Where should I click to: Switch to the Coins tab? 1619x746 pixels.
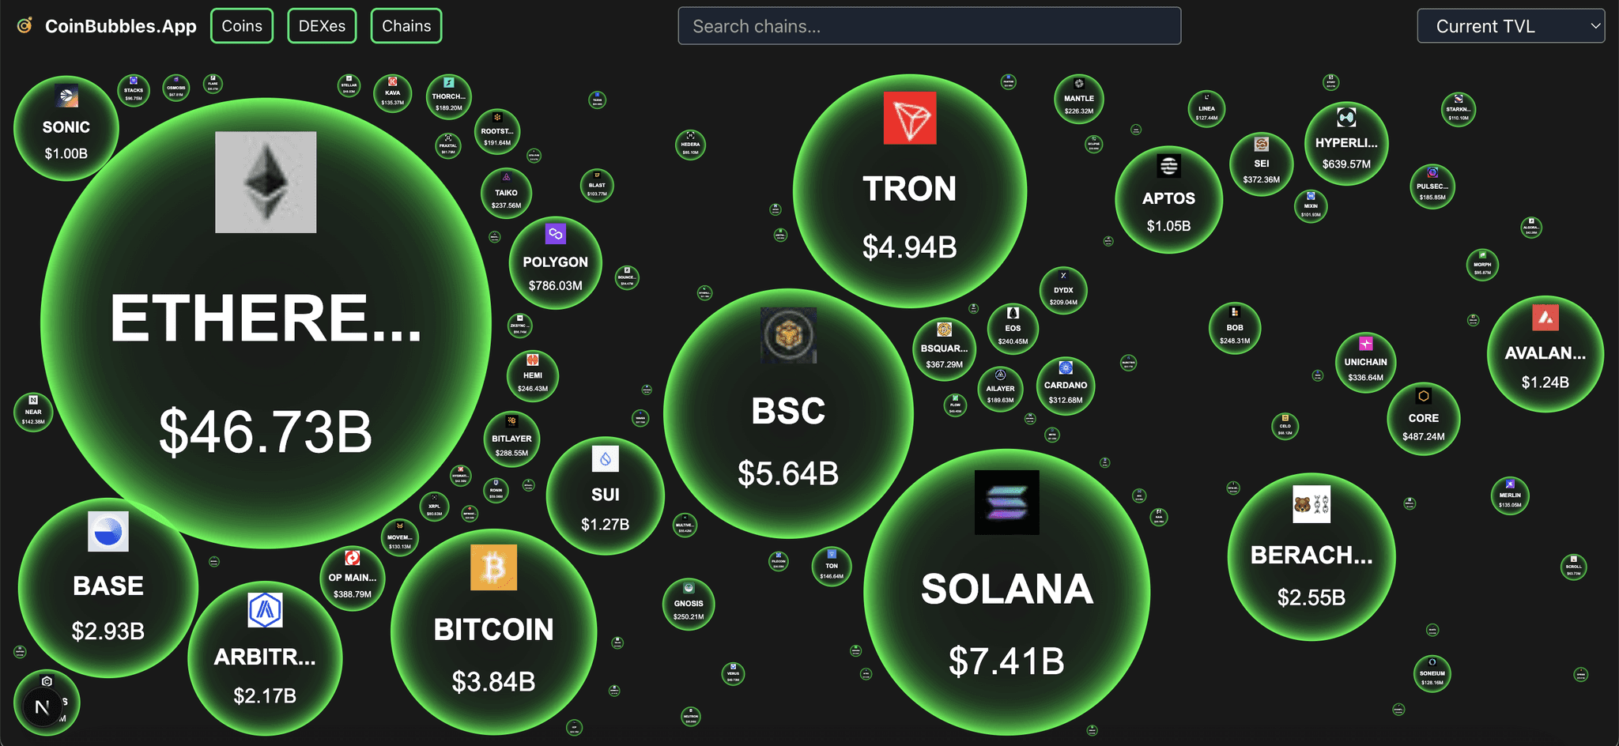(242, 26)
